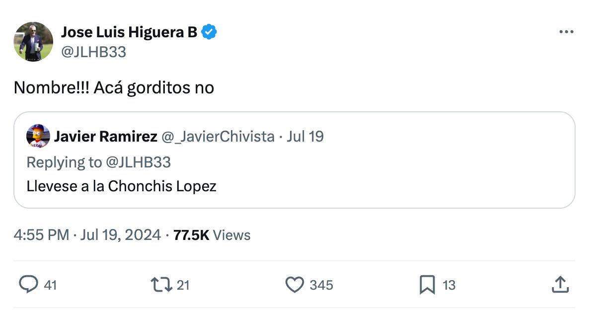Open the Jose Luis Higuera B display name

(129, 32)
